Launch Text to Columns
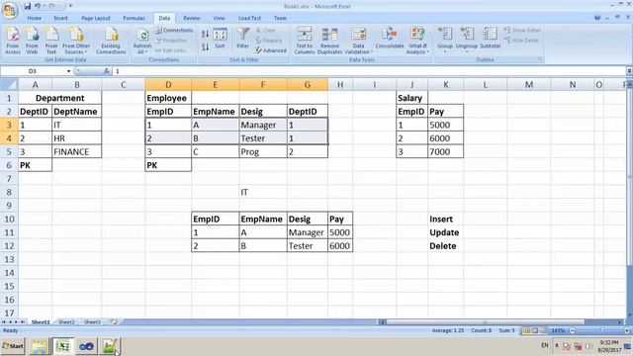Viewport: 633px width, 356px height. click(304, 41)
